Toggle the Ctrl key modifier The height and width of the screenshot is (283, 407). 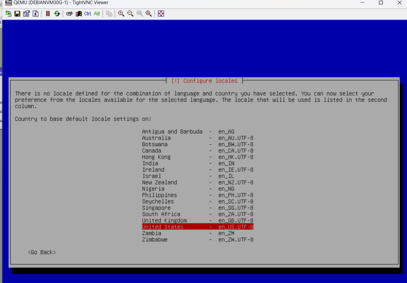(87, 13)
